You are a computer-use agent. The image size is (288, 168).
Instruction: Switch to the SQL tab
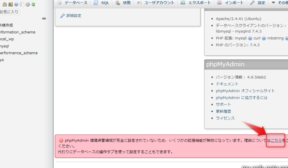pos(101,3)
